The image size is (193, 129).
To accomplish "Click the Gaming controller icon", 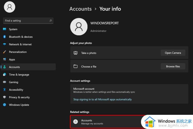I will 5,82.
